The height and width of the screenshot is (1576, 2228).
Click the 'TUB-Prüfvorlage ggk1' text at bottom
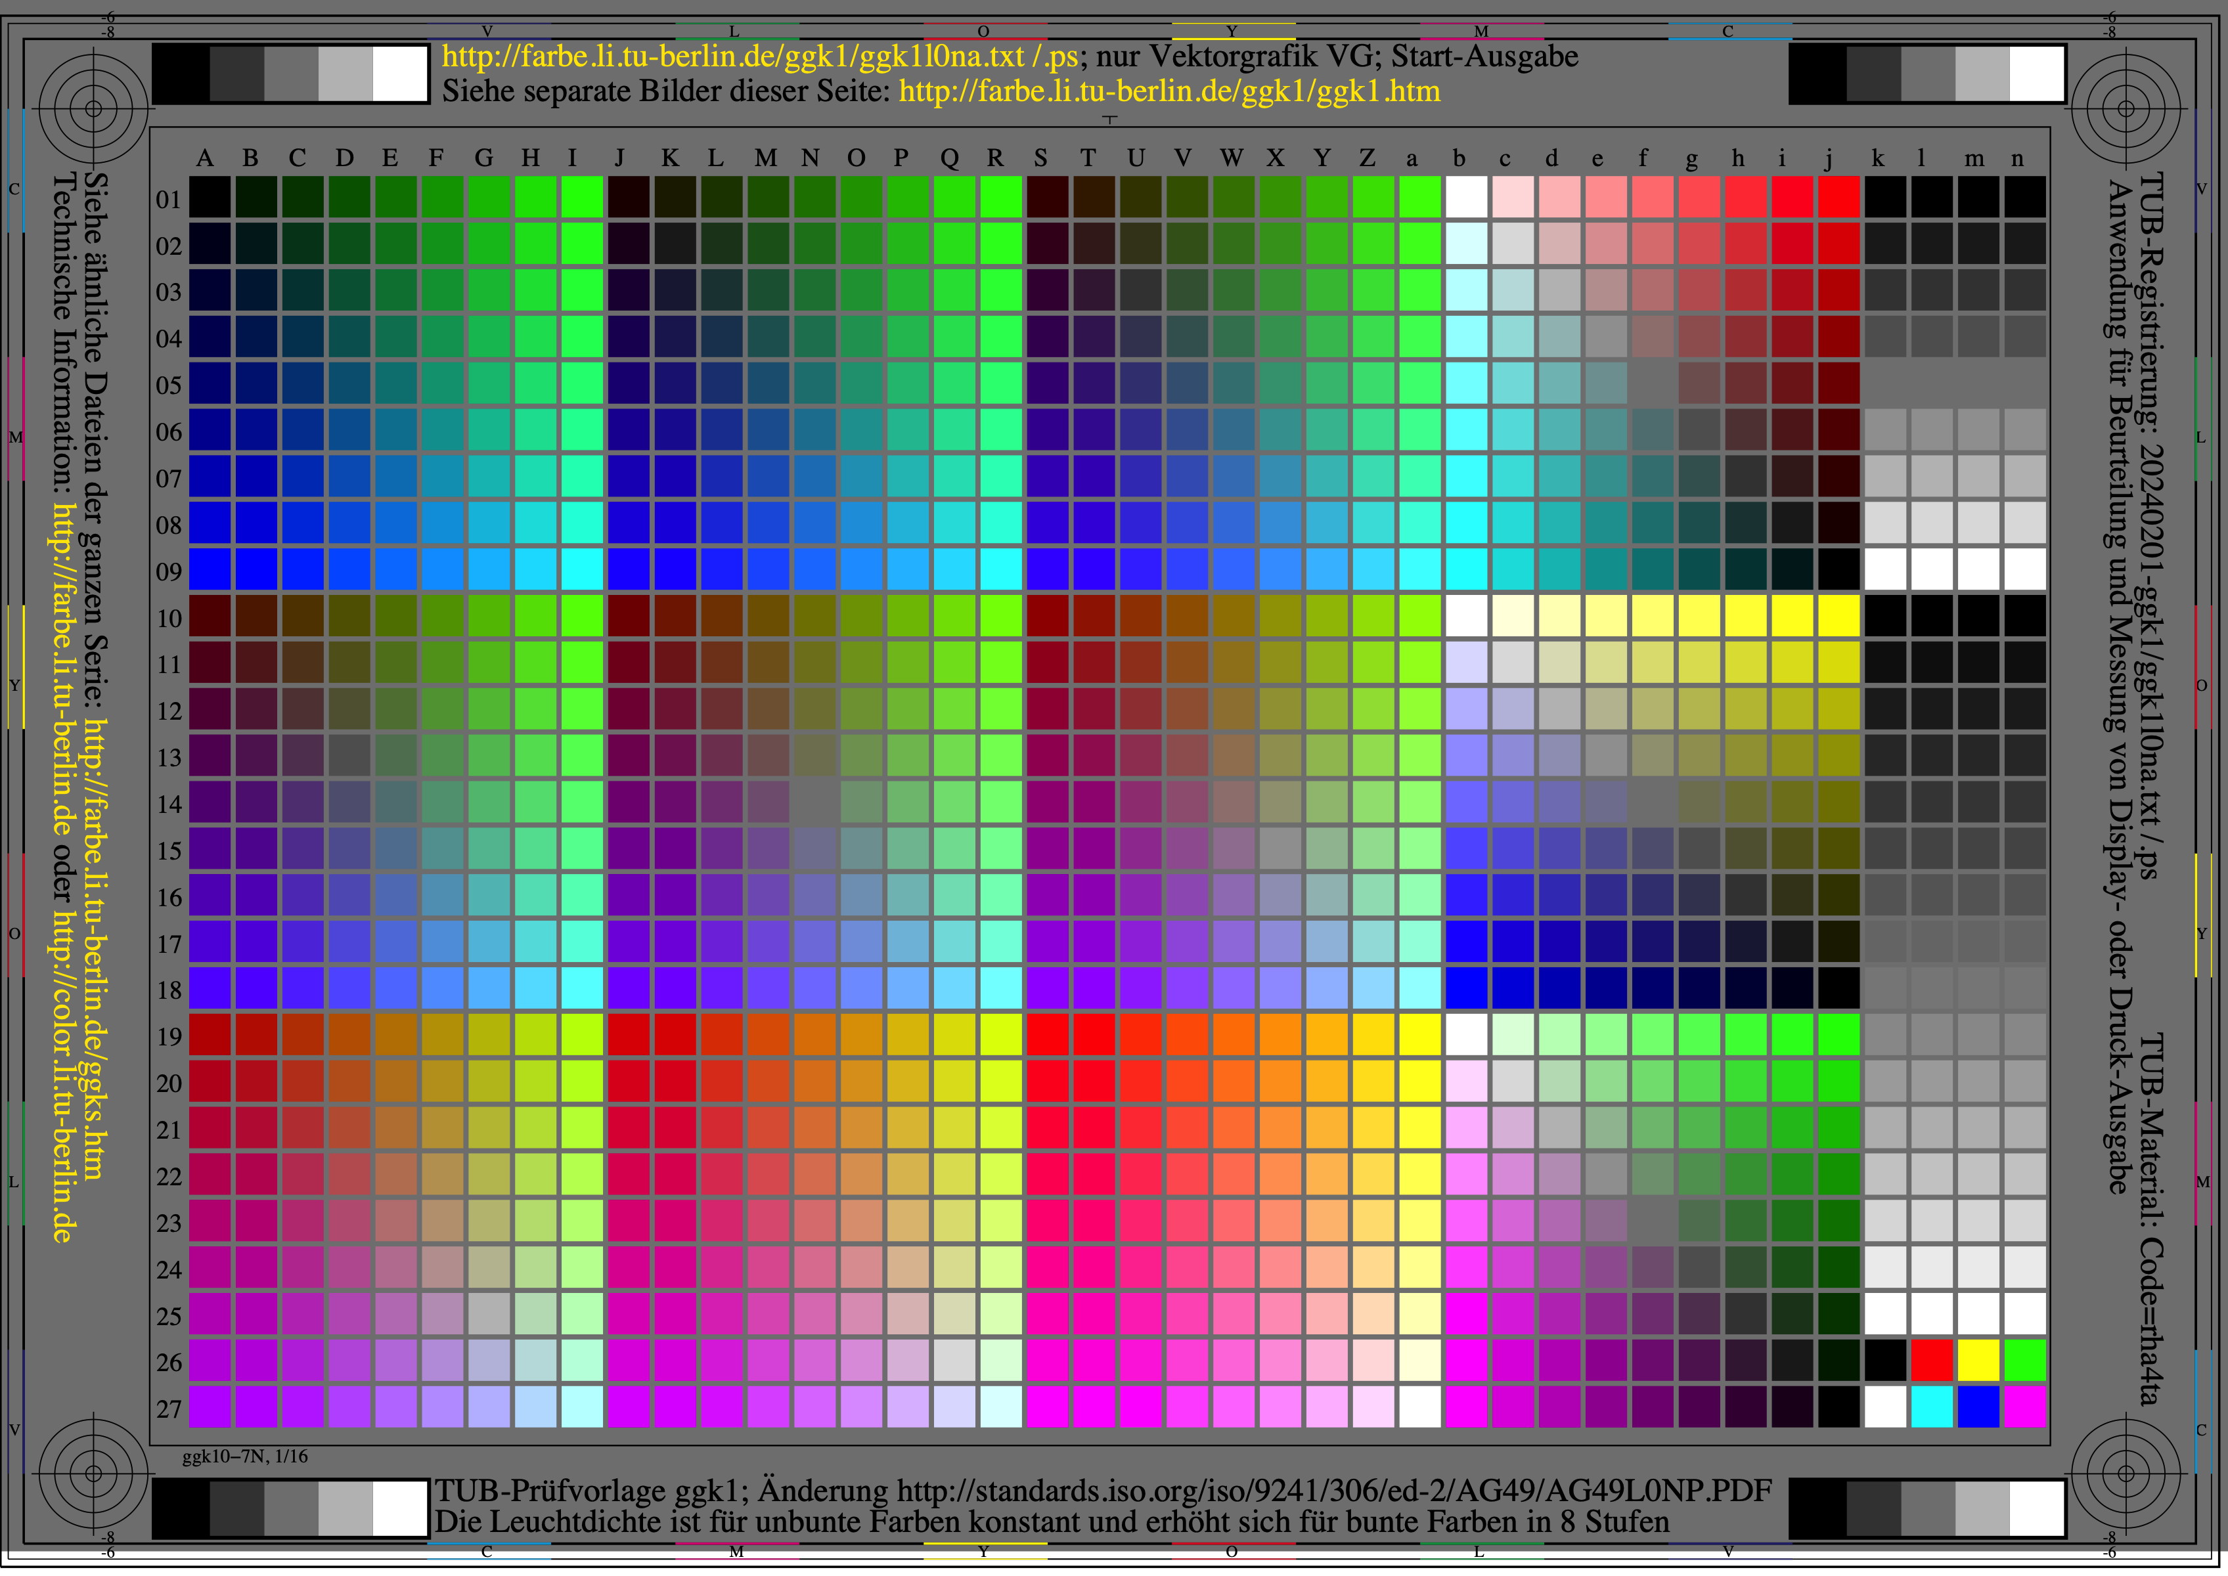pyautogui.click(x=590, y=1491)
